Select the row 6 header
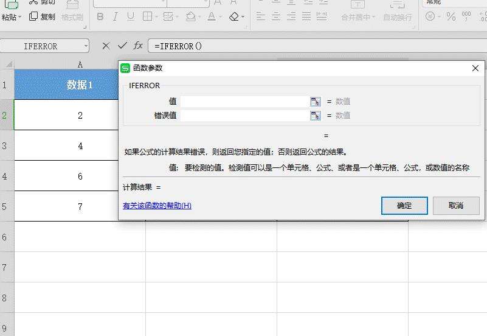The width and height of the screenshot is (487, 336). [x=7, y=237]
